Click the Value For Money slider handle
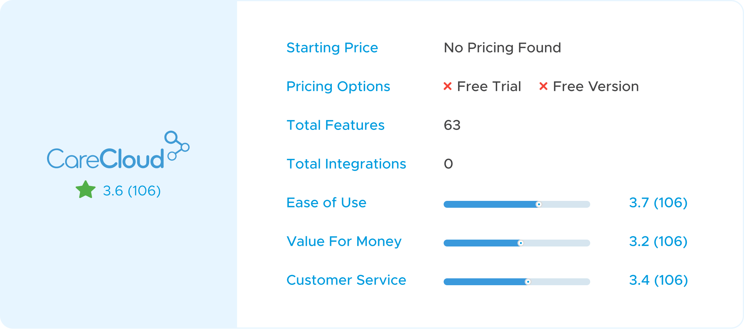Screen dimensions: 744x329 tap(521, 243)
